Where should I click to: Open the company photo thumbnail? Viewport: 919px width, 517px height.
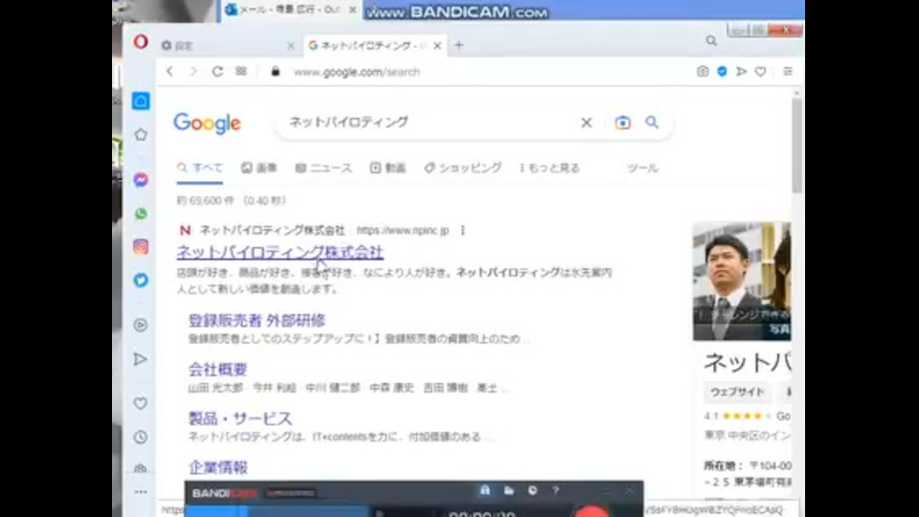pyautogui.click(x=741, y=281)
